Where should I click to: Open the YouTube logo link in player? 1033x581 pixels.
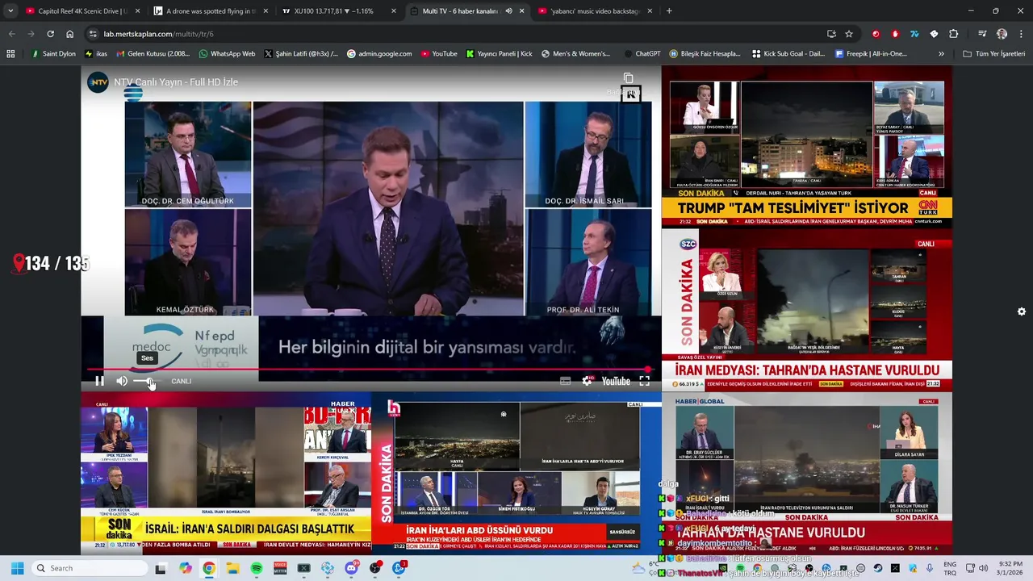click(x=616, y=381)
